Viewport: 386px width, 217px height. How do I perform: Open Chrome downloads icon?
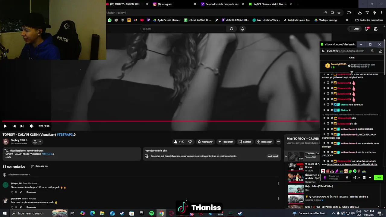pos(360,13)
